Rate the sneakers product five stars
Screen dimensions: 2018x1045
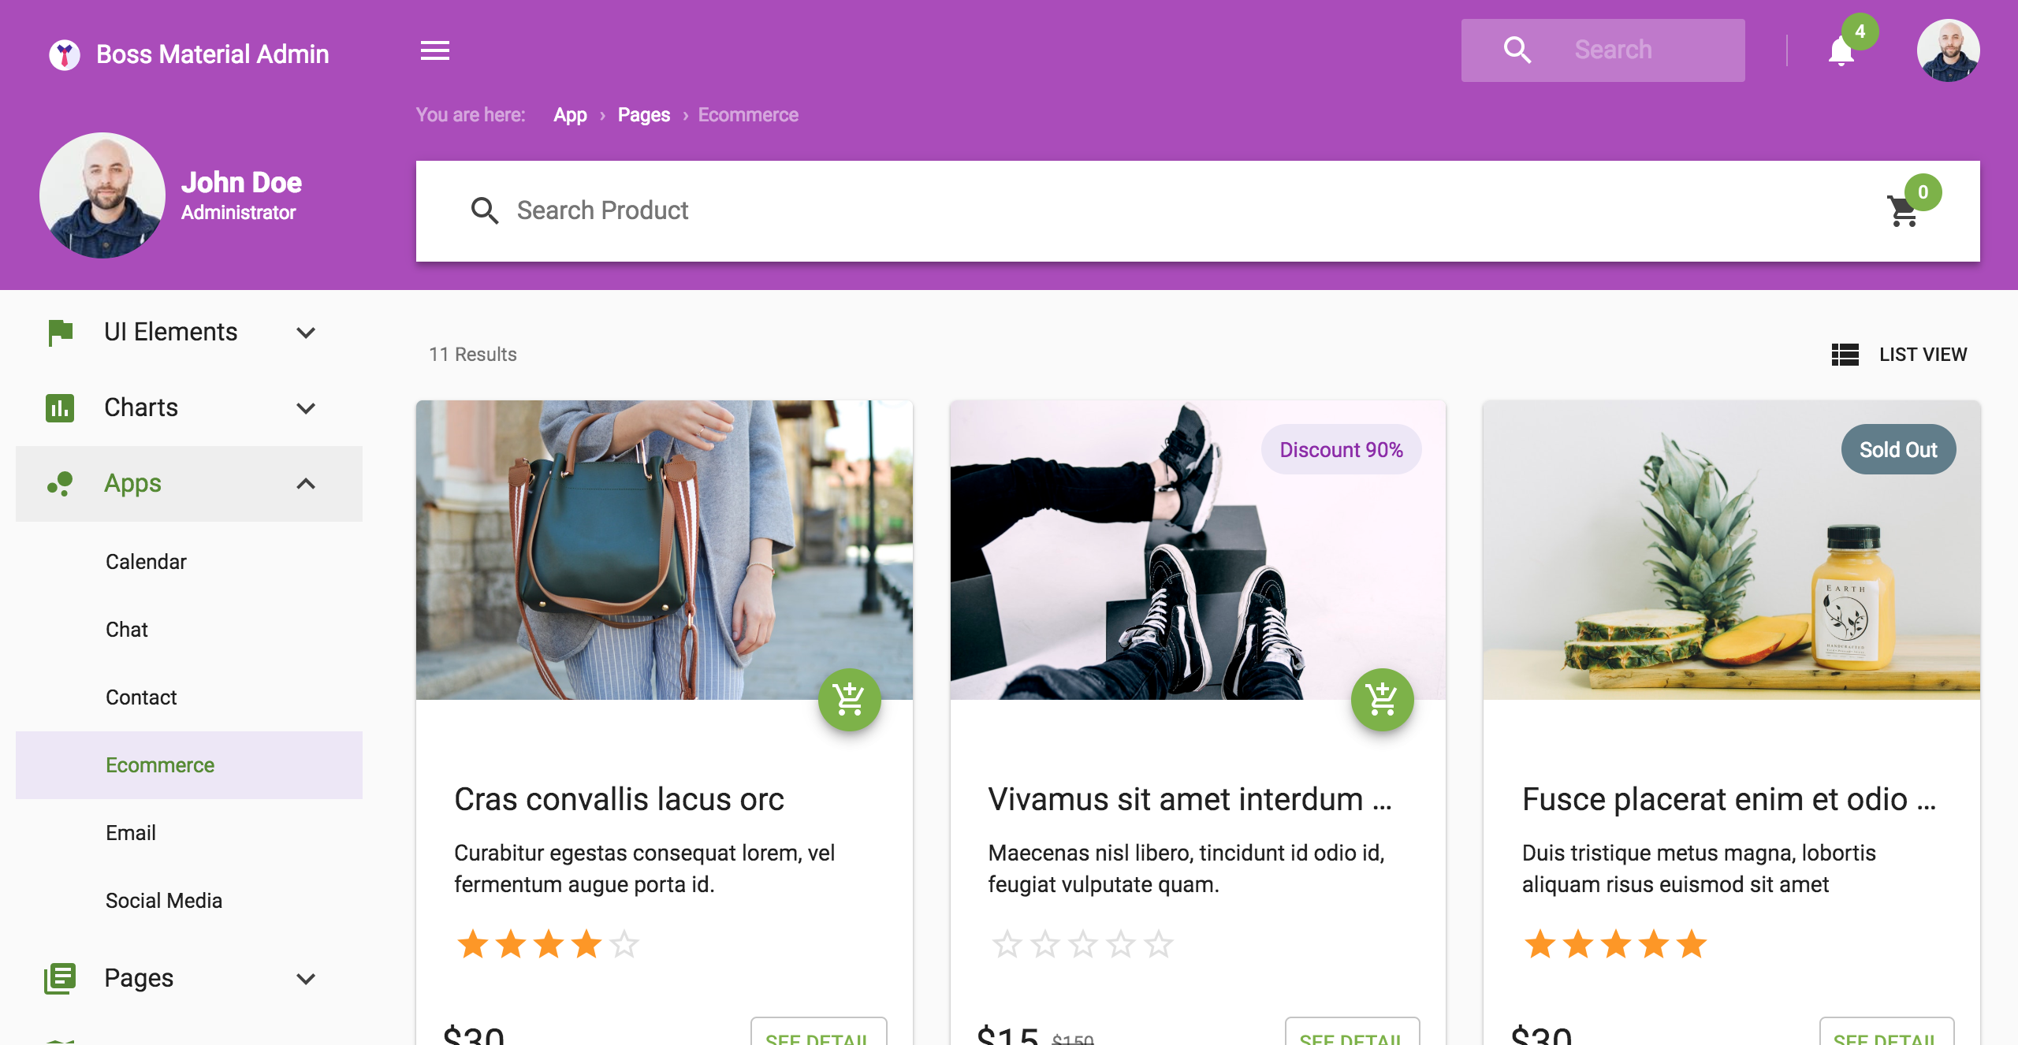coord(1159,943)
